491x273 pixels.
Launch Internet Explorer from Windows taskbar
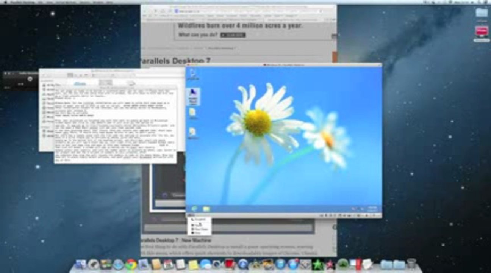[x=195, y=209]
